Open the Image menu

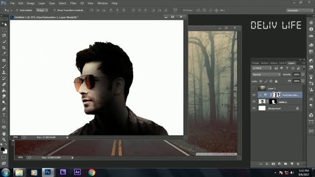(31, 3)
